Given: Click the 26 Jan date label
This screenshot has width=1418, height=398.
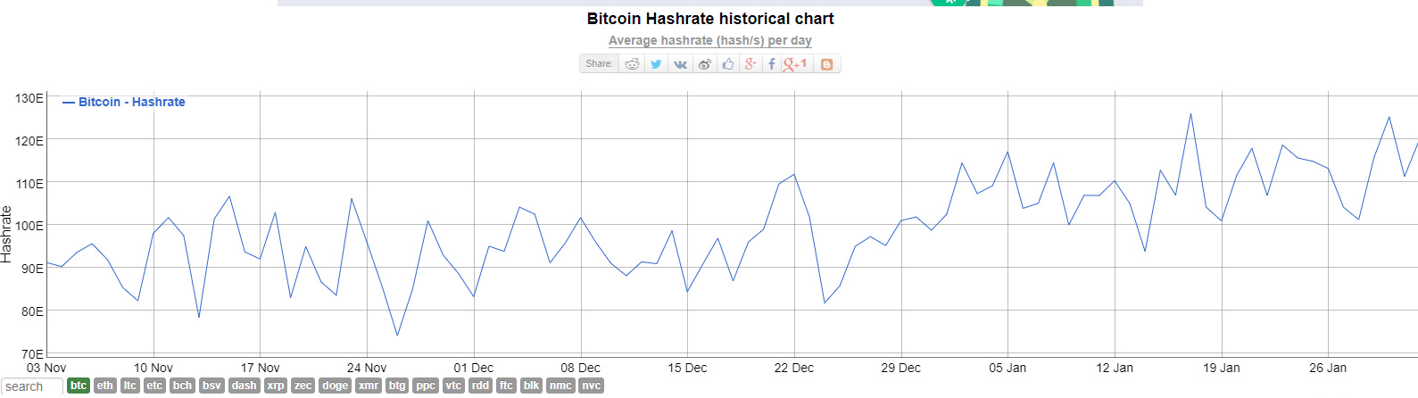Looking at the screenshot, I should 1328,368.
